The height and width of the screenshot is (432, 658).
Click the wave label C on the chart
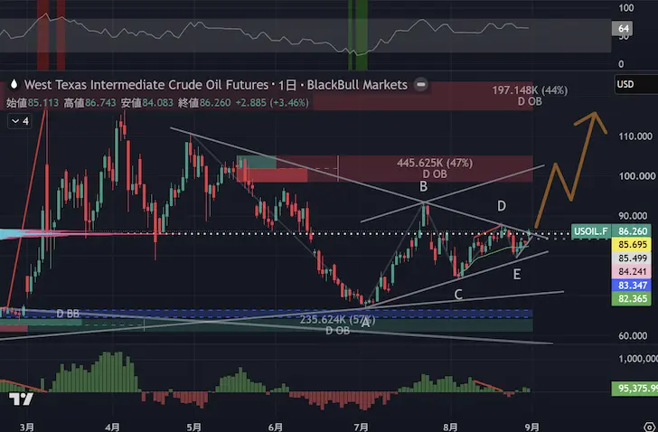point(458,295)
